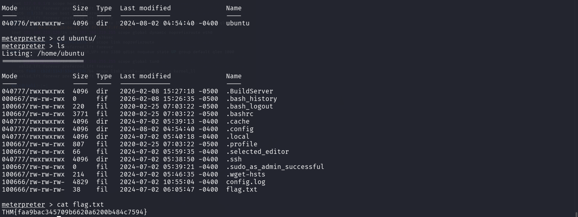Click the .profile file name
Viewport: 578px width, 217px height.
click(x=241, y=144)
